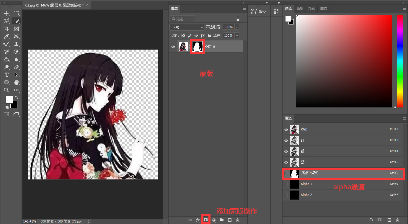Open the 正常 blend mode dropdown
Viewport: 408px width, 224px height.
coord(187,27)
